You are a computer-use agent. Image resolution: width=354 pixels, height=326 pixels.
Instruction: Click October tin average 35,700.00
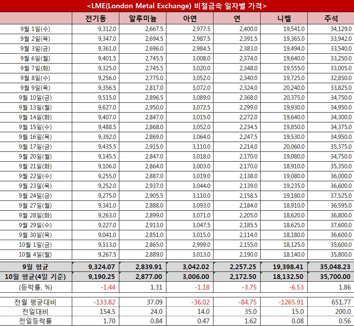pyautogui.click(x=335, y=277)
